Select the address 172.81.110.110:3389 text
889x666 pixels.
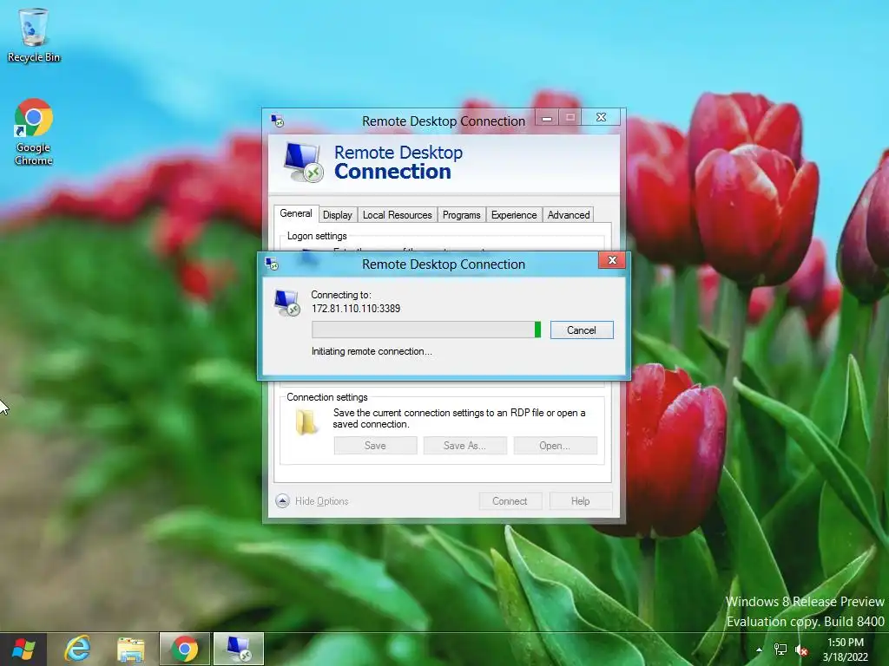(356, 309)
